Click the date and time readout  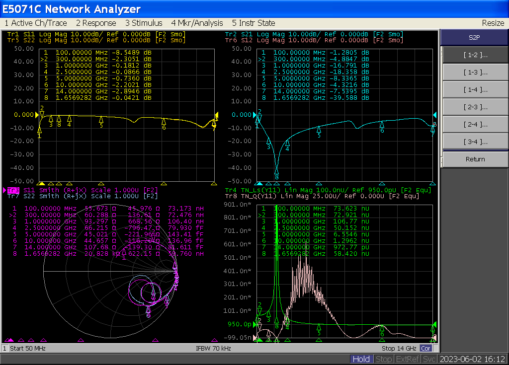click(x=472, y=359)
